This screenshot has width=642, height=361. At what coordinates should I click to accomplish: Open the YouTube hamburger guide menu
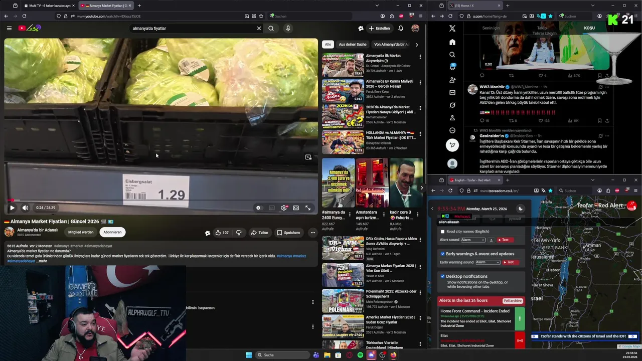tap(9, 28)
